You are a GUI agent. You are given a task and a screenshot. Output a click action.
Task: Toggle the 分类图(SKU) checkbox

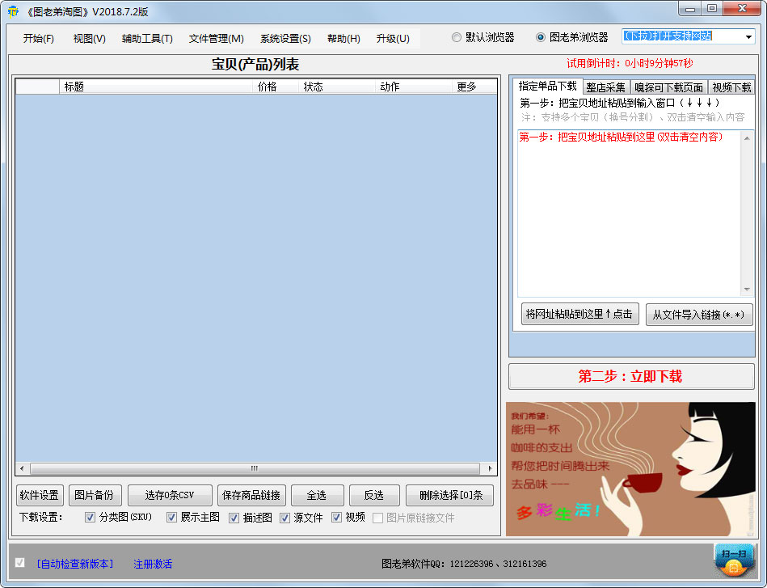(x=90, y=518)
